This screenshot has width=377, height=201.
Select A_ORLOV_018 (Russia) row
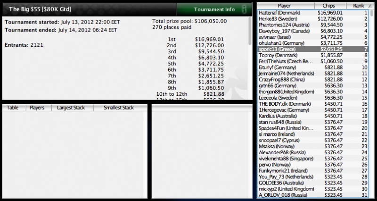pyautogui.click(x=313, y=195)
